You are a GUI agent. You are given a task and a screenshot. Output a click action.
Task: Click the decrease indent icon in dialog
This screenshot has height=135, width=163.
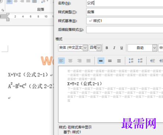click(x=153, y=61)
